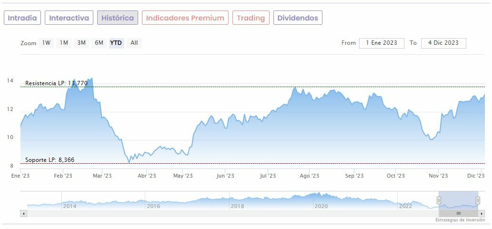Viewport: 492px width, 229px height.
Task: Click navigator scrollbar left arrow
Action: pos(23,213)
